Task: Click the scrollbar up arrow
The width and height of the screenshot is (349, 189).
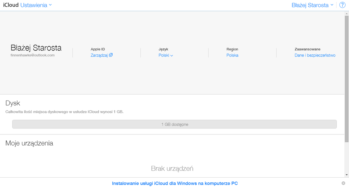Action: 346,13
